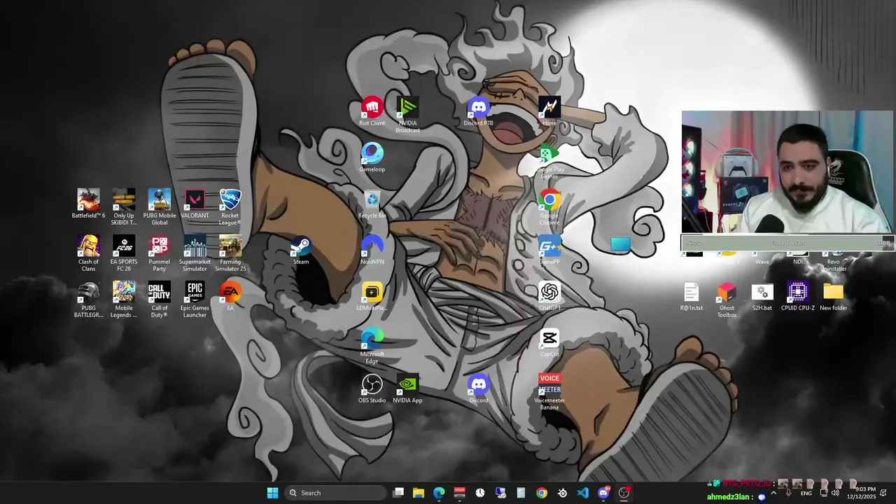Open the notification center bell icon

pos(883,493)
